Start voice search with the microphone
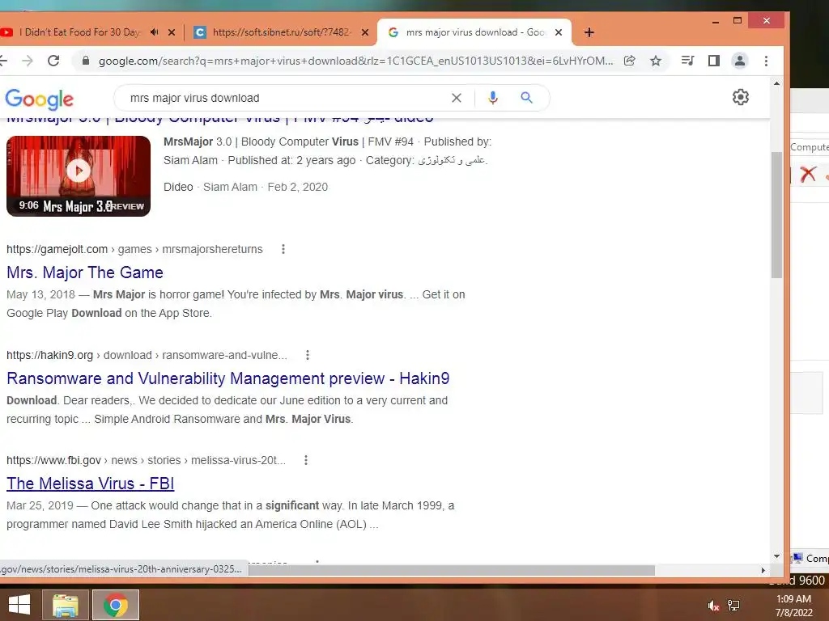829x621 pixels. pos(493,98)
